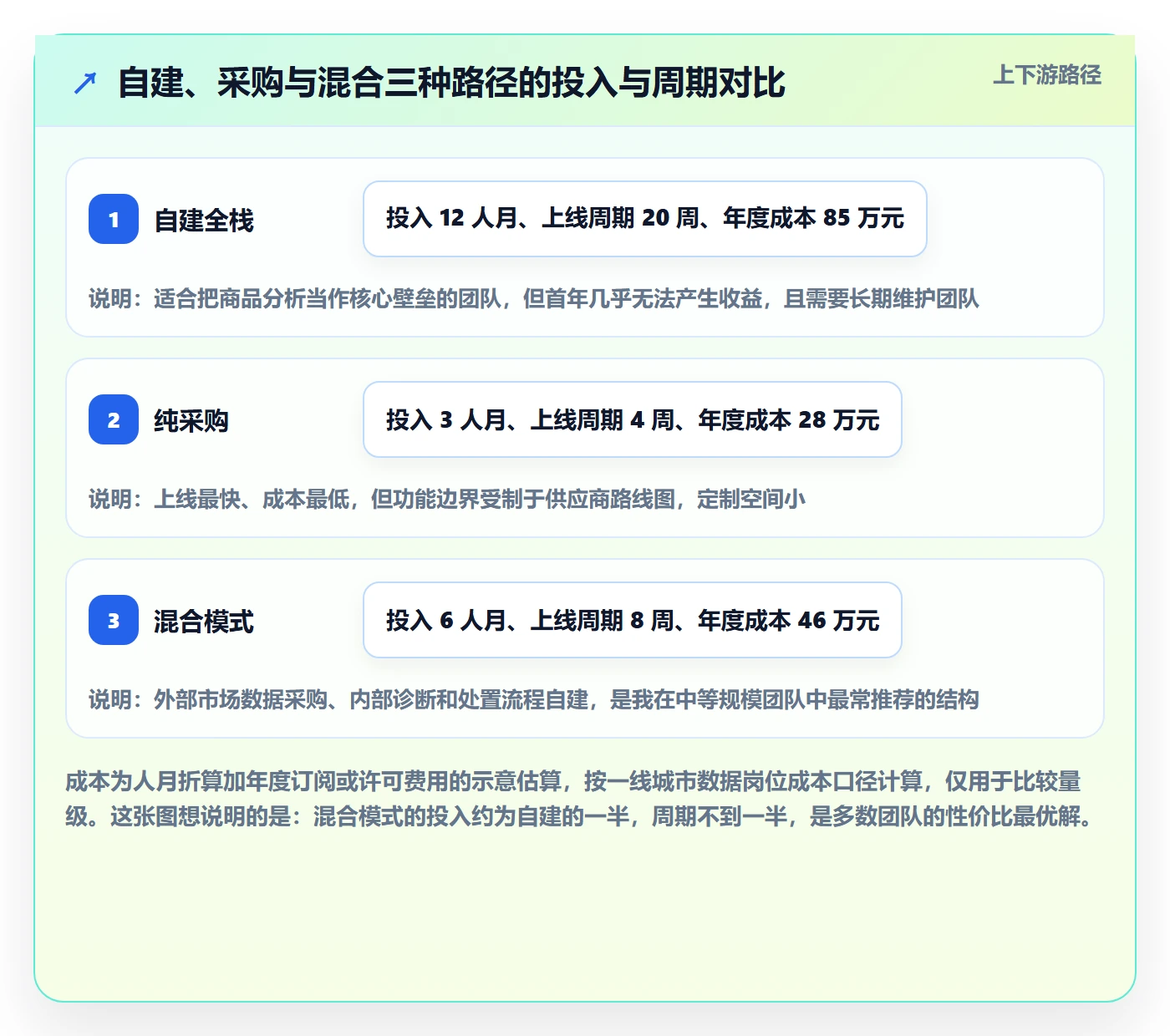
Task: Select the number 1 badge for 自建全栈
Action: click(x=114, y=219)
